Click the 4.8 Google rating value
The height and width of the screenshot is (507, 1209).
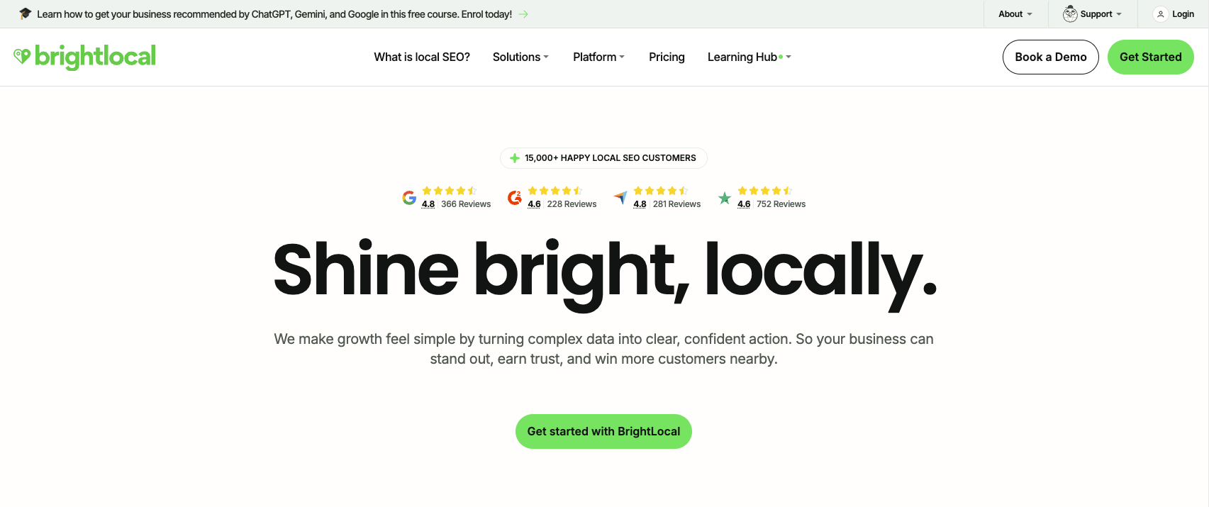tap(428, 204)
